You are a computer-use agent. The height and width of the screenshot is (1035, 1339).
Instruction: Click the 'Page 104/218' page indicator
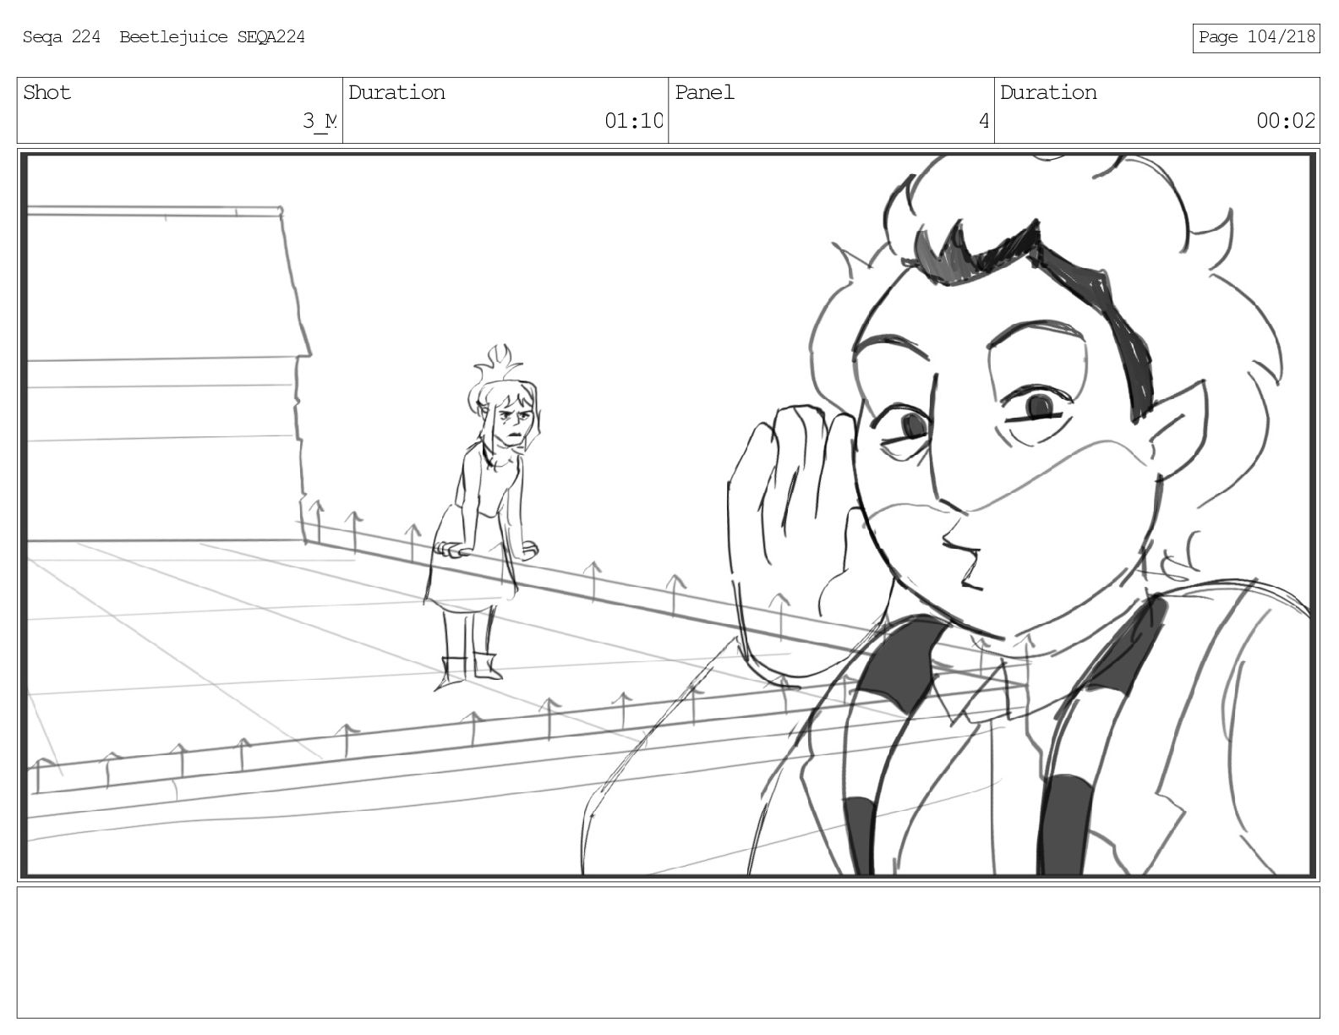(1256, 37)
